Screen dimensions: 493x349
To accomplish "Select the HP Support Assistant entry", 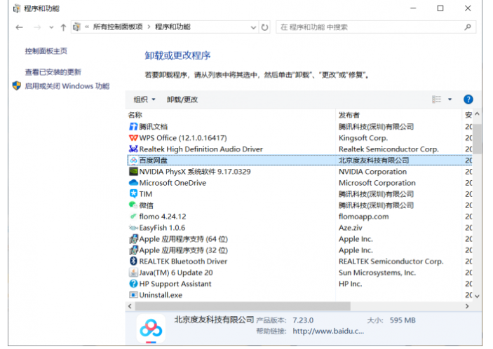I will pos(299,284).
